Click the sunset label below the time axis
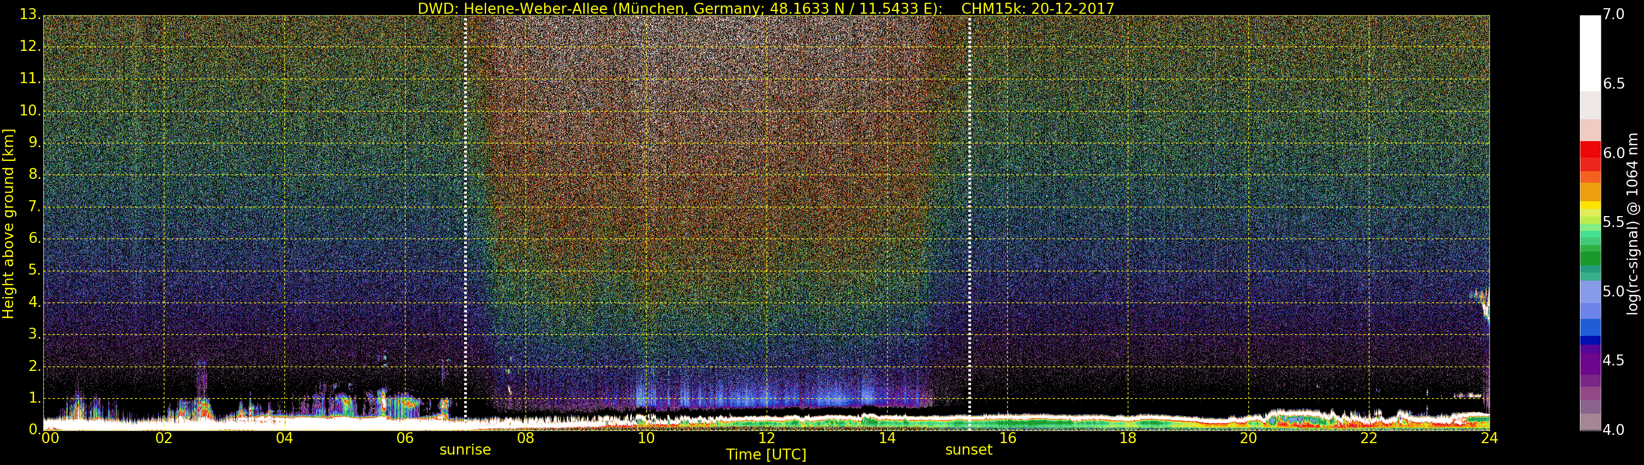Image resolution: width=1644 pixels, height=465 pixels. pos(968,450)
